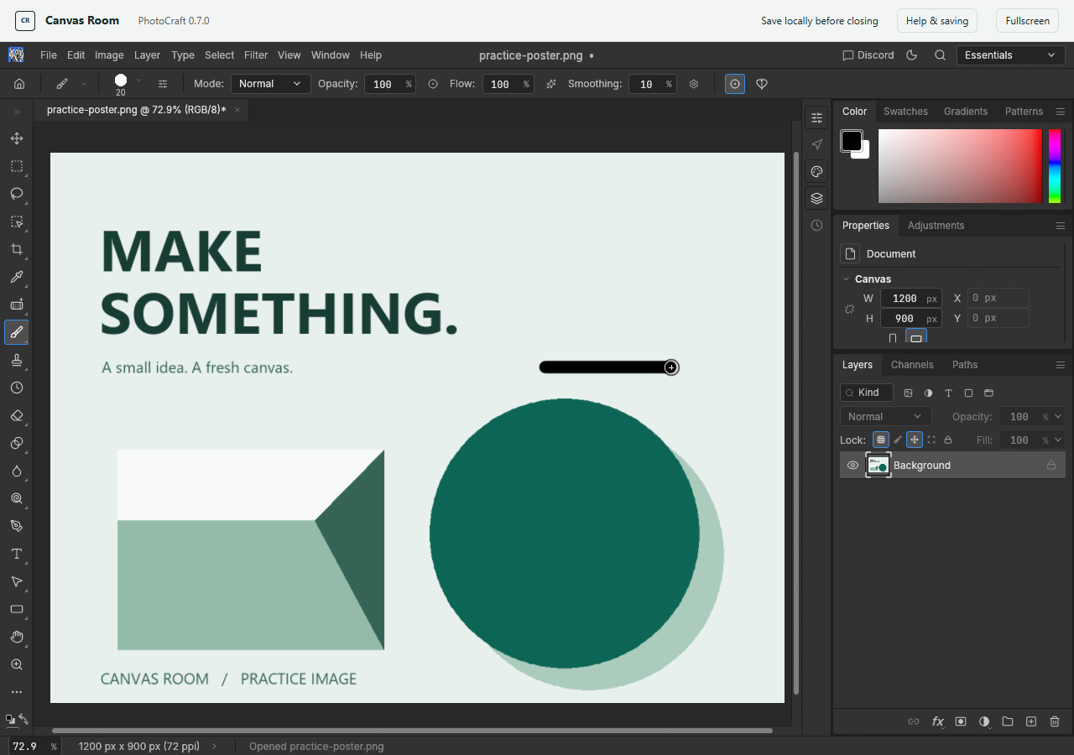Select the Pen tool
This screenshot has height=755, width=1074.
pyautogui.click(x=16, y=526)
